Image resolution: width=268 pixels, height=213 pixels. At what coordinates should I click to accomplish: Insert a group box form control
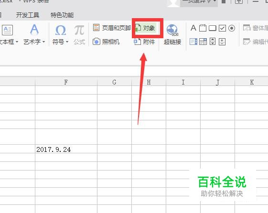pos(203,28)
